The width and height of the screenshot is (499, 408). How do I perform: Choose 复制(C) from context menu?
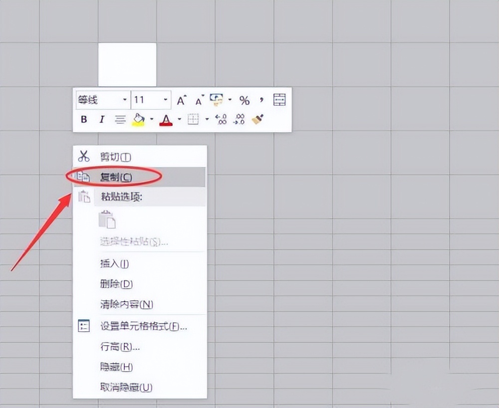coord(140,177)
